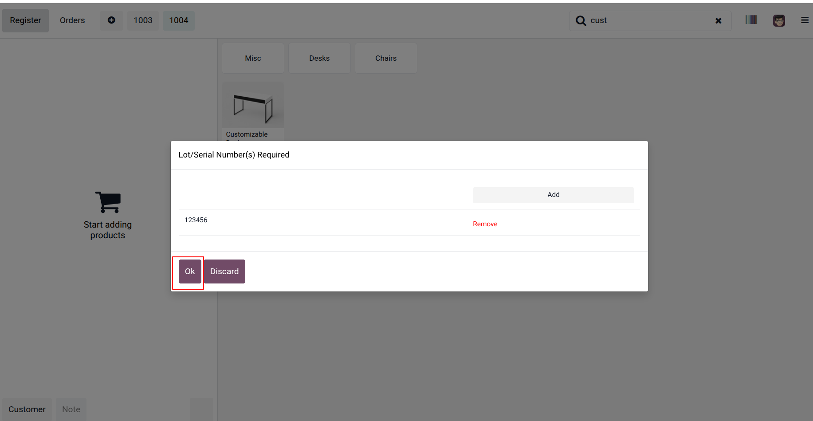The image size is (813, 421).
Task: Click the Start adding products text
Action: point(108,230)
